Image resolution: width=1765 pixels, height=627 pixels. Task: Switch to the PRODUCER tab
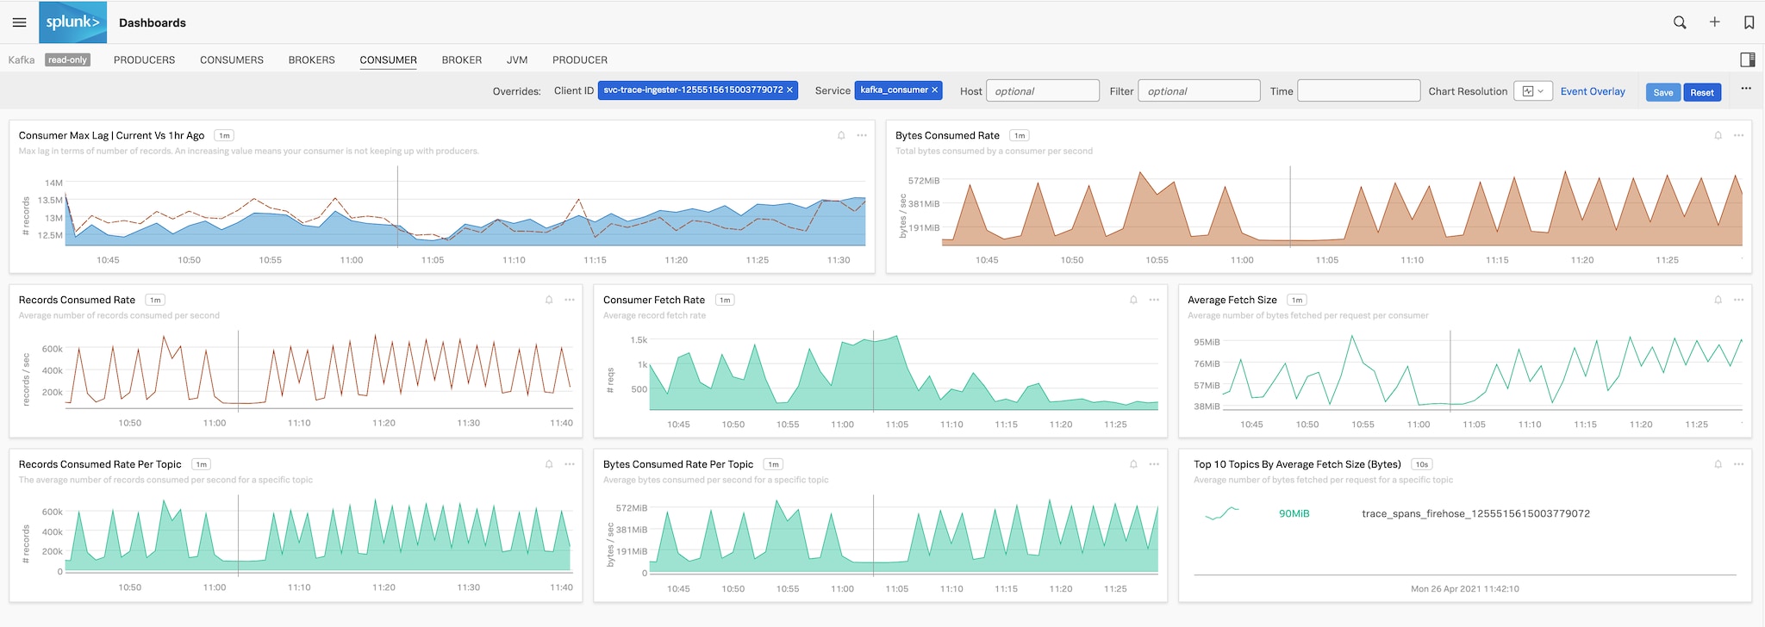580,59
